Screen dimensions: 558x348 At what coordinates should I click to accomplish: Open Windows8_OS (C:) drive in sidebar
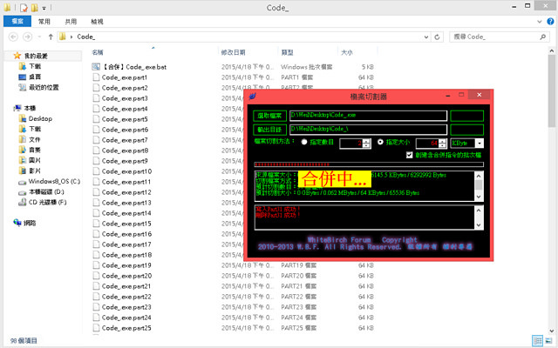click(x=53, y=180)
